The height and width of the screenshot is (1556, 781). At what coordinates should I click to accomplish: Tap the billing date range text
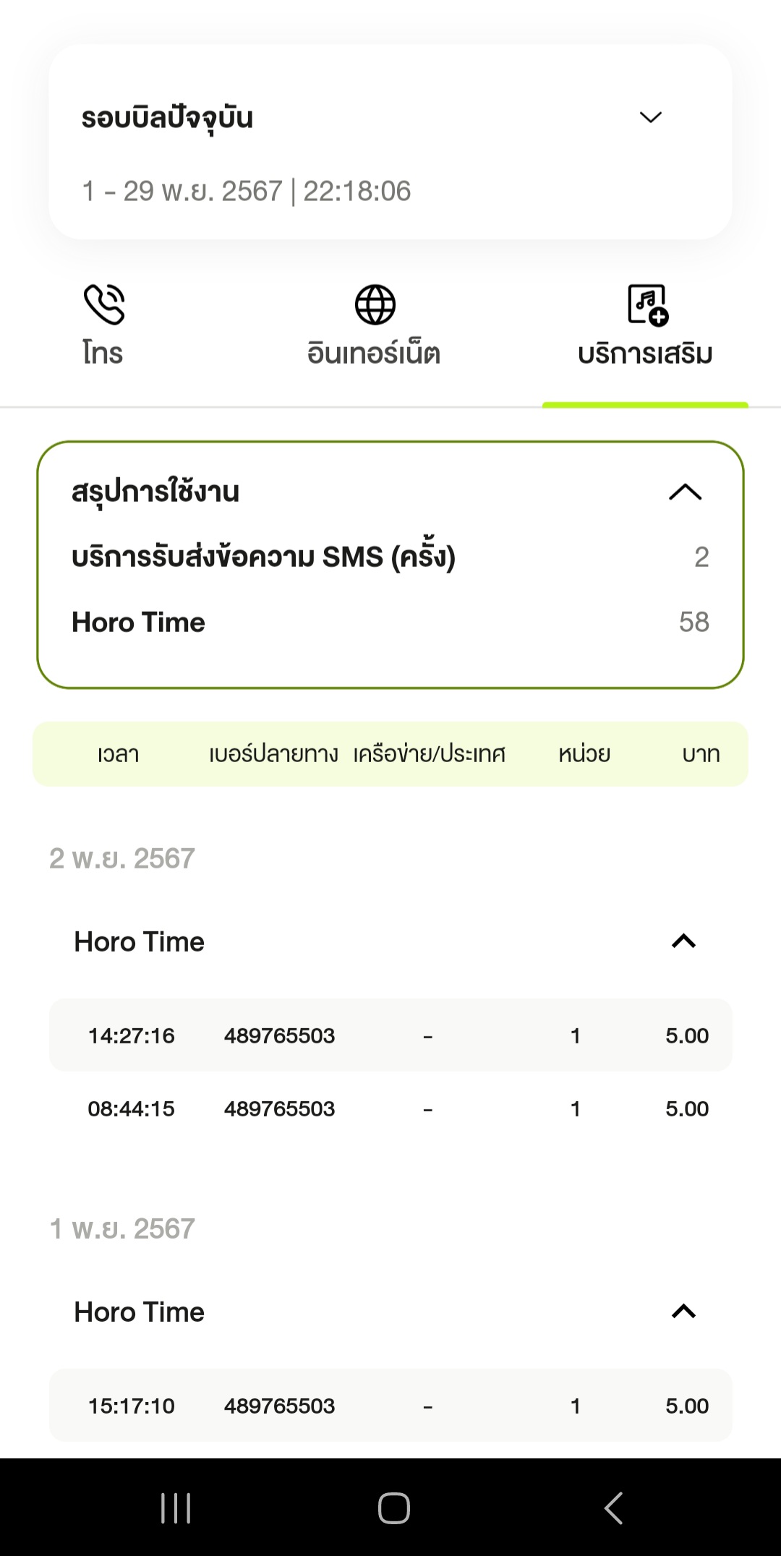coord(247,191)
